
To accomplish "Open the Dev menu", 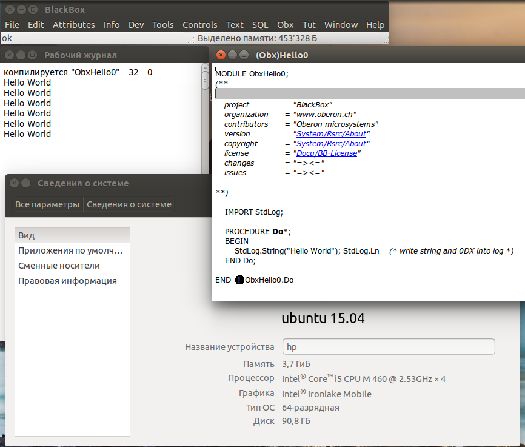I will point(136,25).
